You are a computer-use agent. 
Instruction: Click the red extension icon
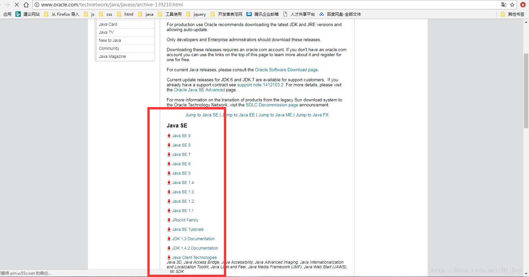523,5
